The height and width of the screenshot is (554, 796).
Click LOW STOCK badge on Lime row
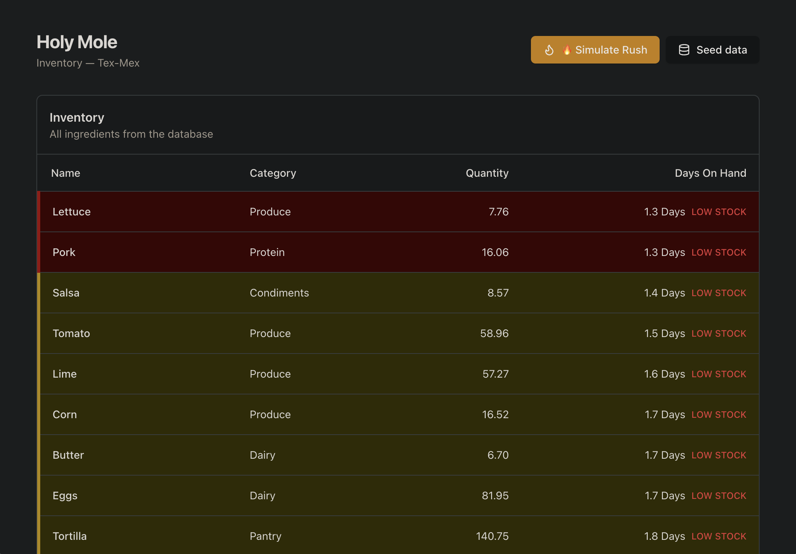click(x=719, y=374)
